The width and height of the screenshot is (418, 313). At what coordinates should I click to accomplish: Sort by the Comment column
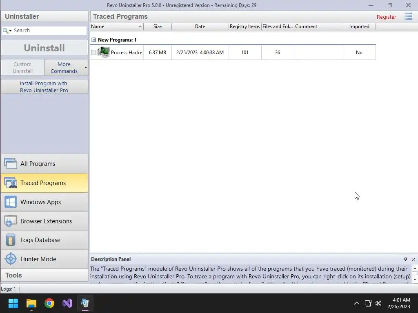tap(318, 26)
